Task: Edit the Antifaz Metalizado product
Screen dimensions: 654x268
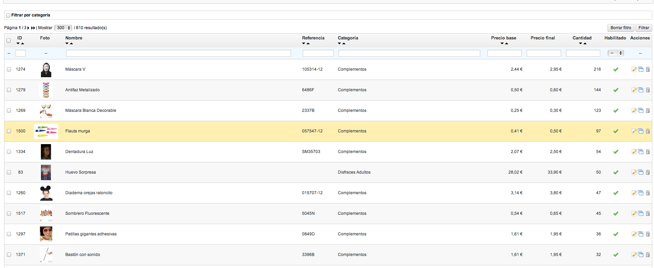Action: (x=634, y=90)
